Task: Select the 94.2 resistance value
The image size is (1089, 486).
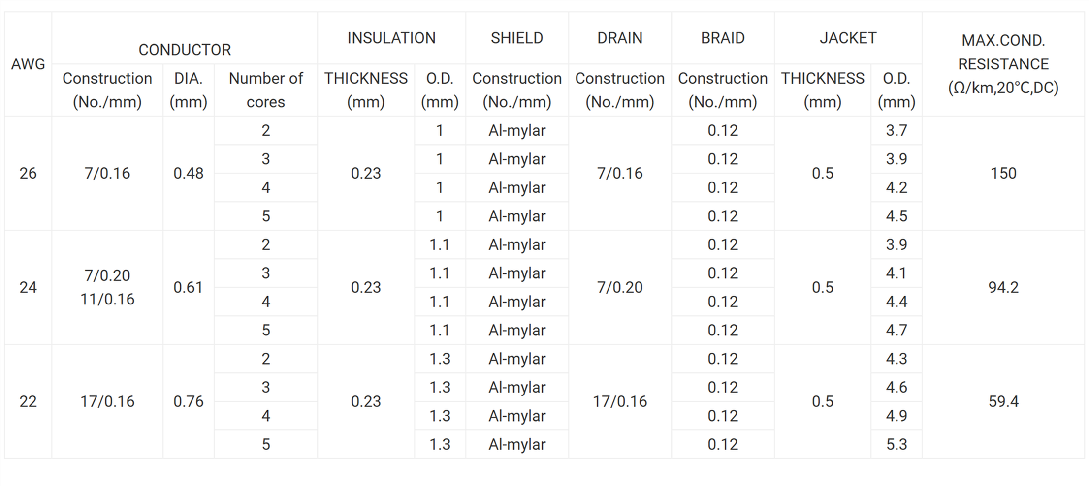Action: click(x=1003, y=287)
